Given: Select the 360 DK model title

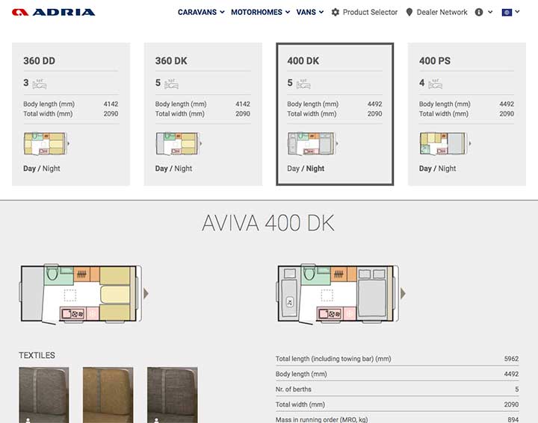Looking at the screenshot, I should (171, 61).
